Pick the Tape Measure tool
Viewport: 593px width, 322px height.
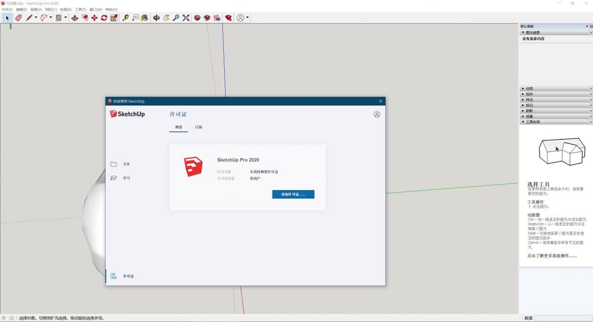tap(126, 18)
